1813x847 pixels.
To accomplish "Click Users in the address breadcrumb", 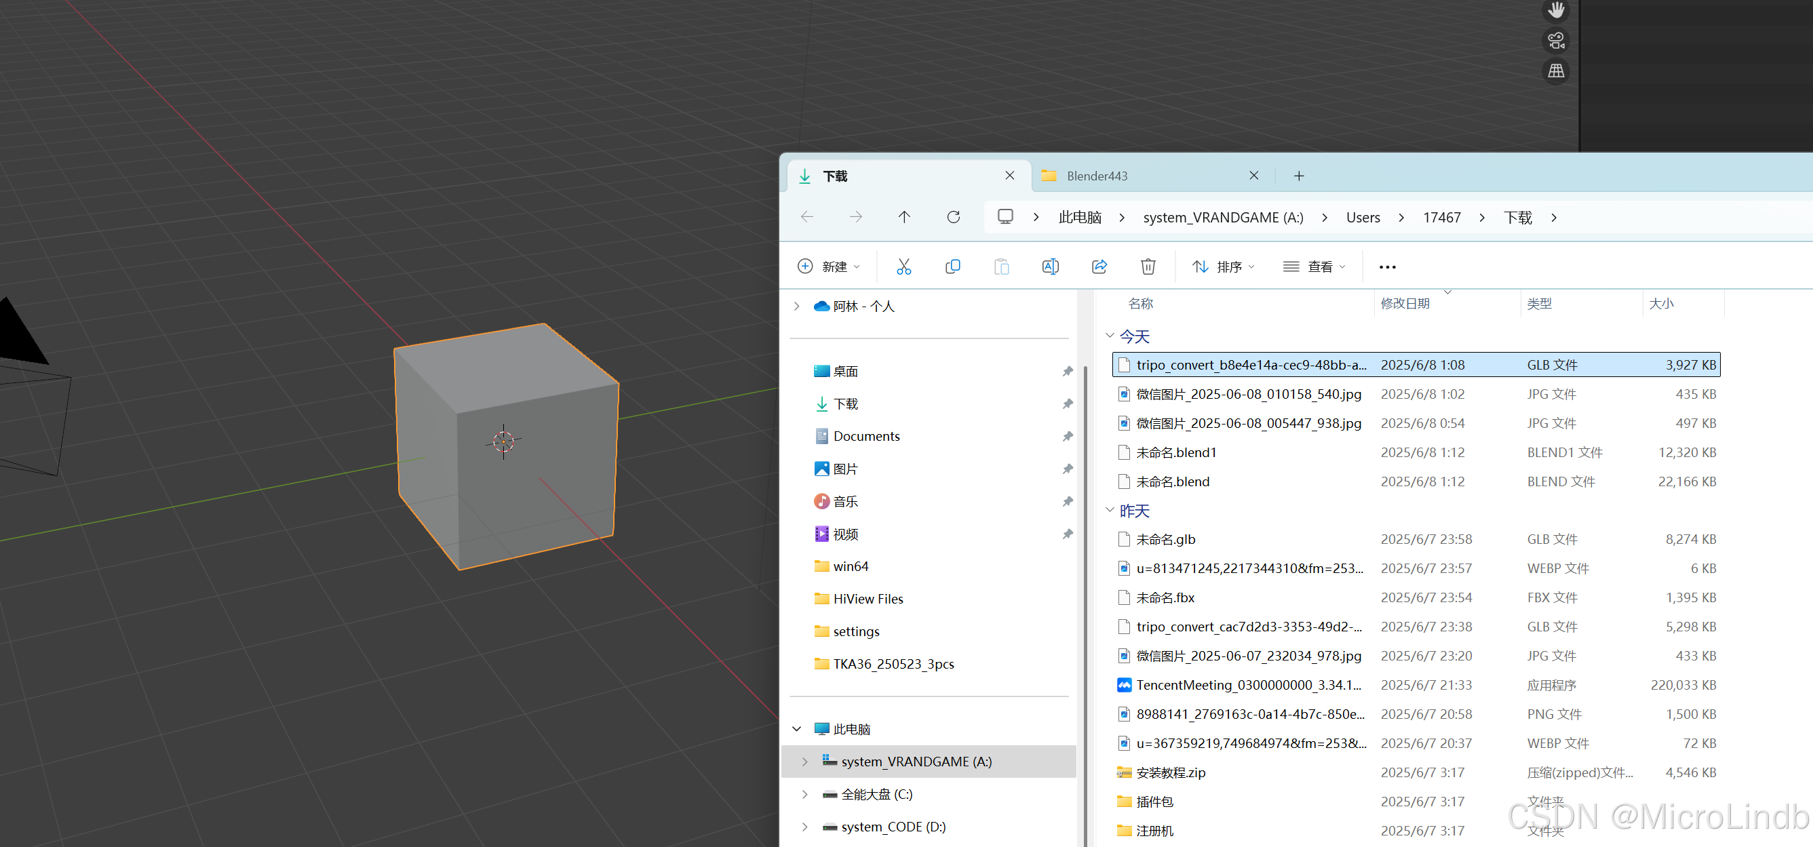I will [x=1363, y=218].
